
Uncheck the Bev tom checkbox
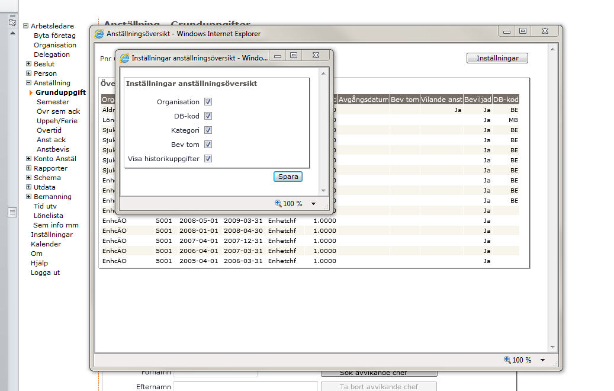click(208, 145)
